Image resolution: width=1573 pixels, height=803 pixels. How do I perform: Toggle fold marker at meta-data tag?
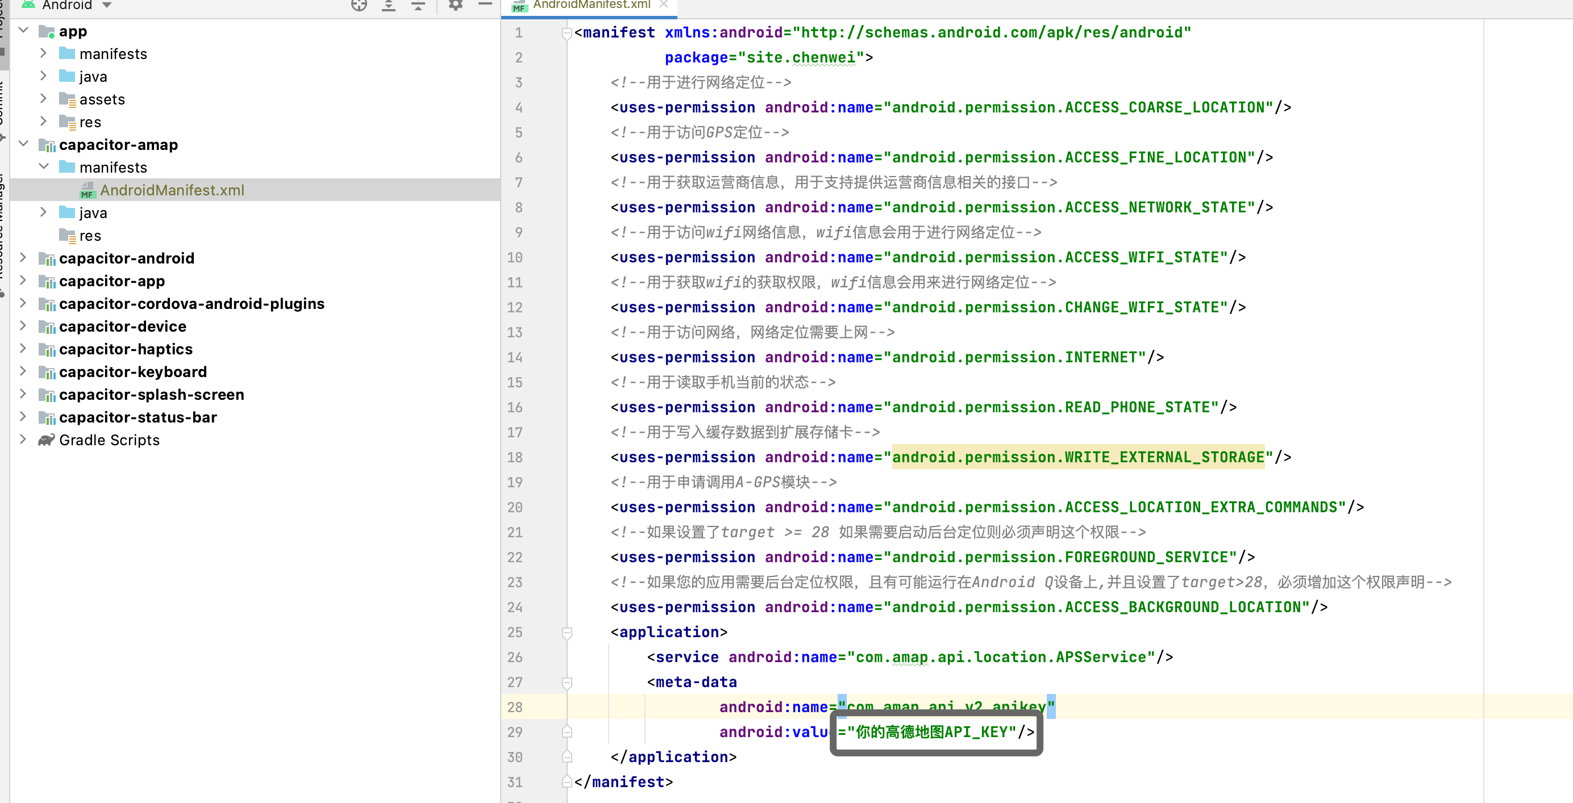(567, 682)
